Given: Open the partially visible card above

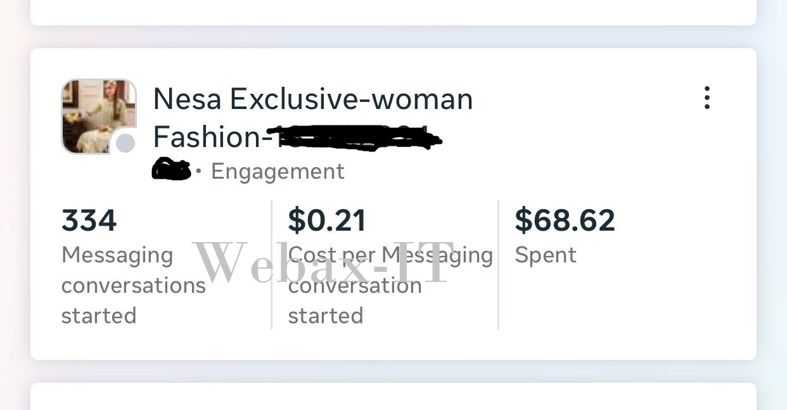Looking at the screenshot, I should pos(393,12).
